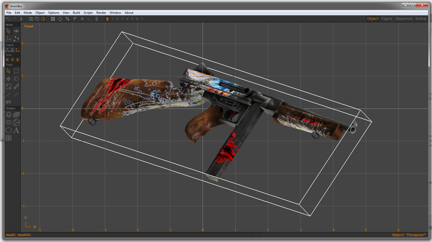Click the ruler toolbar icon
Viewport: 432px width, 242px height.
coord(97,19)
